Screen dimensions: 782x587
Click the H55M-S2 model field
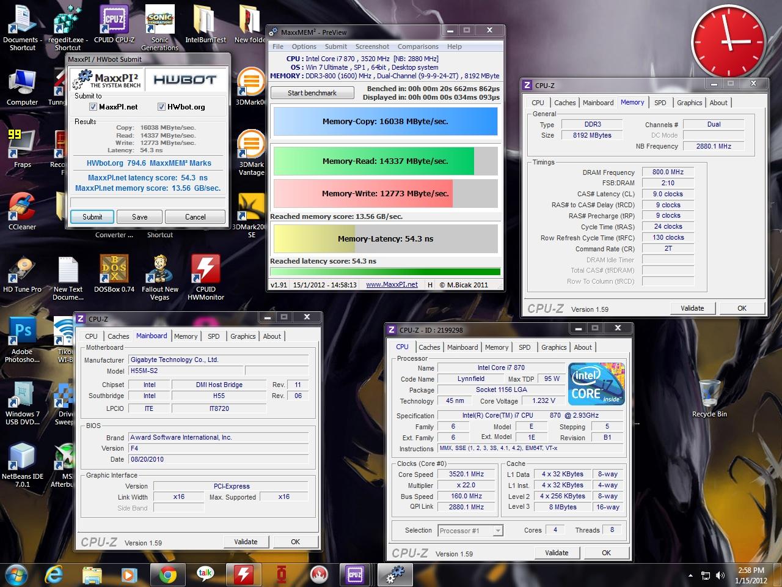pos(186,371)
